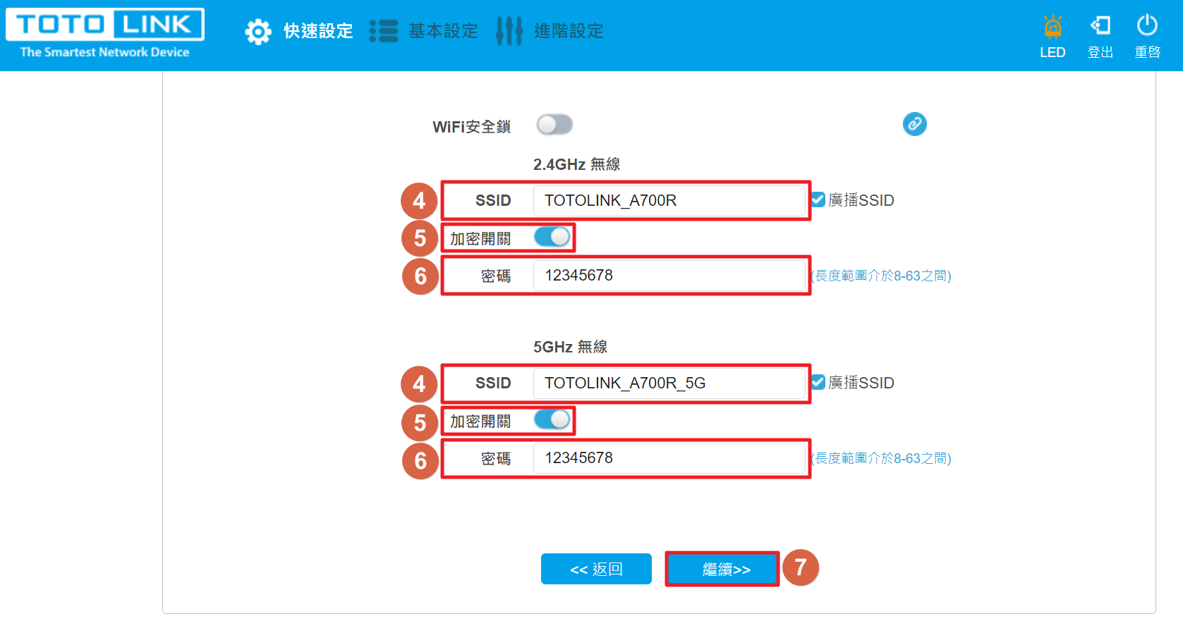This screenshot has width=1183, height=621.
Task: Click the reboot (重啓) power icon
Action: click(1147, 25)
